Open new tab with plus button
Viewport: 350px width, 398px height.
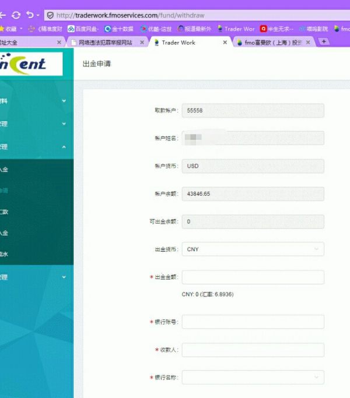pos(324,42)
